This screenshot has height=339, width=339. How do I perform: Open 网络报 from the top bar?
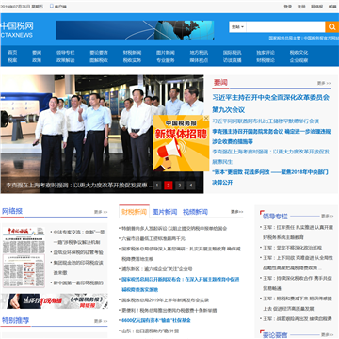point(317,7)
